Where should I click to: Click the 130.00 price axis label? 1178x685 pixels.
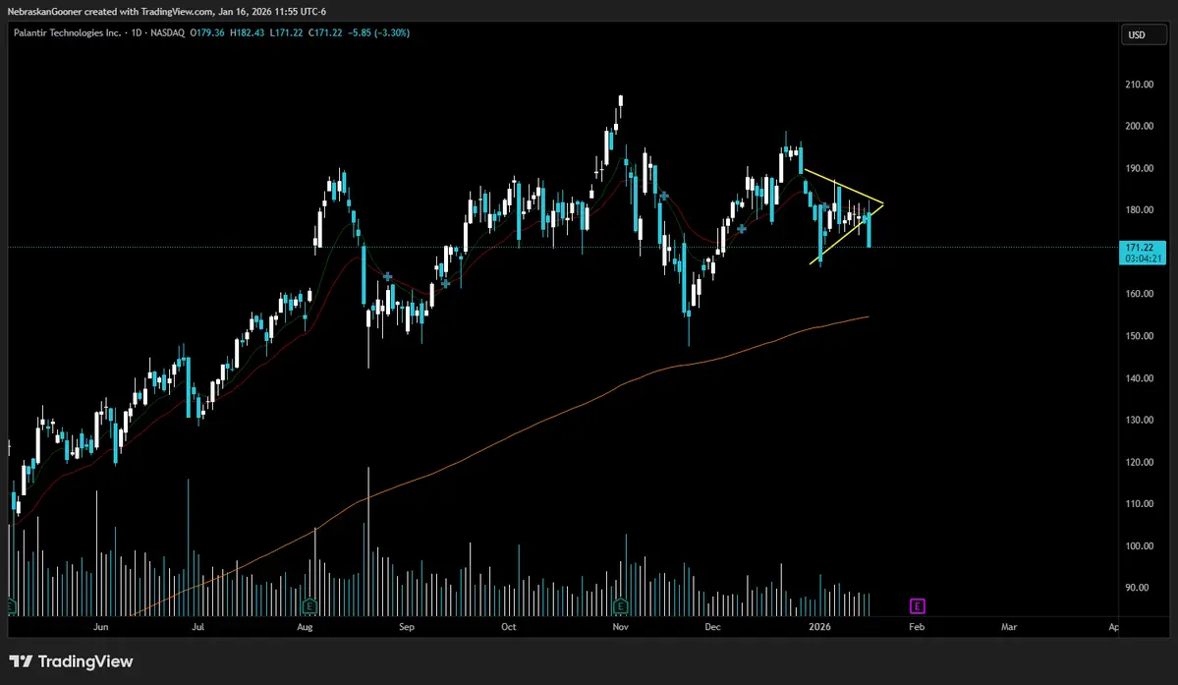coord(1139,420)
